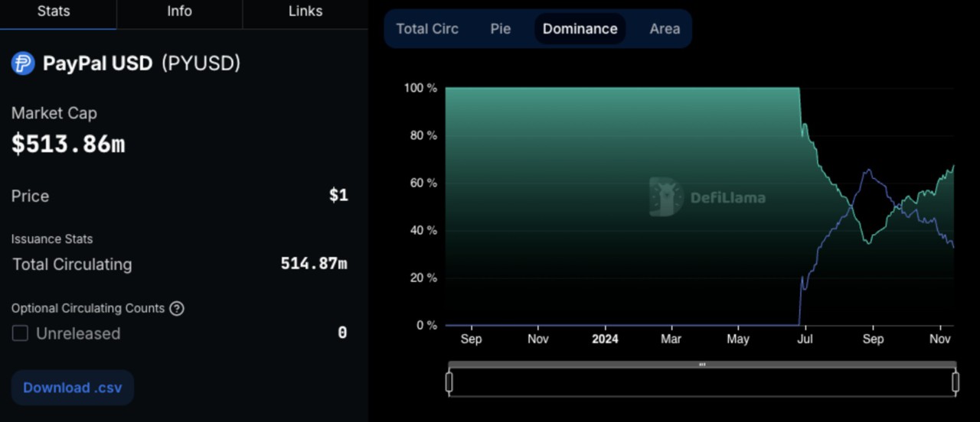Switch chart to Area view
This screenshot has width=980, height=422.
[x=665, y=29]
